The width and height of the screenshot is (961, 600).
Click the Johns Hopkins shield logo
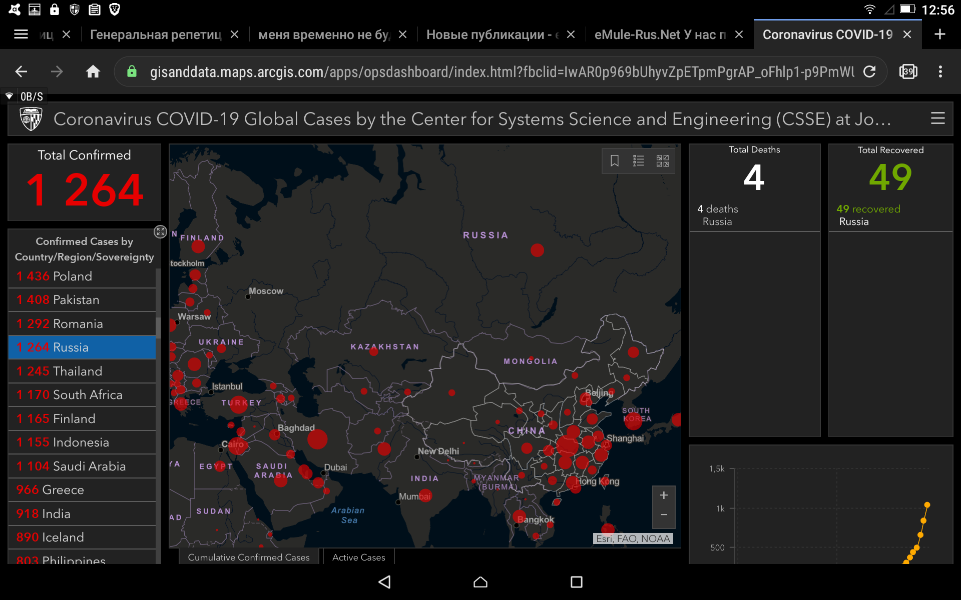tap(31, 119)
